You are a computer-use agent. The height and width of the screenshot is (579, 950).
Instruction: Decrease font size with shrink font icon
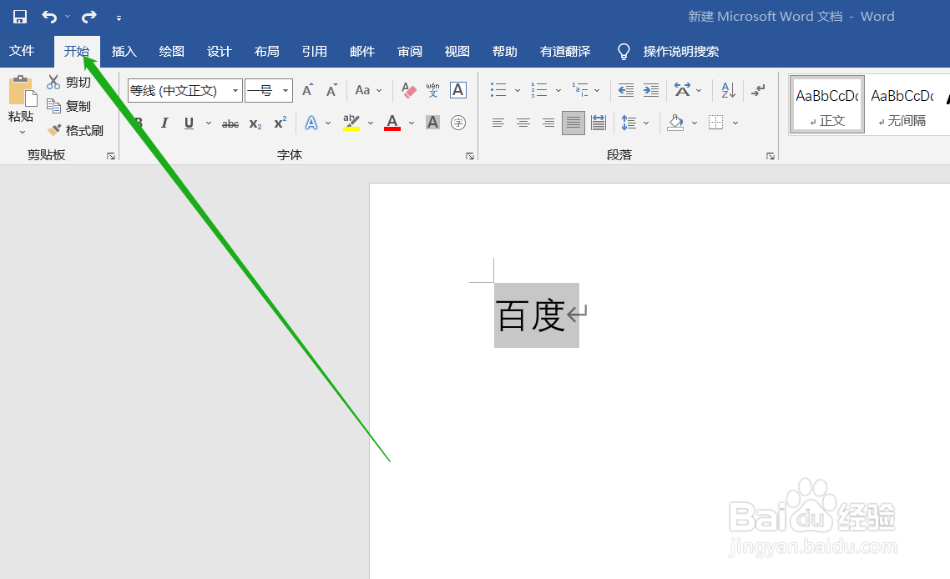(x=331, y=90)
